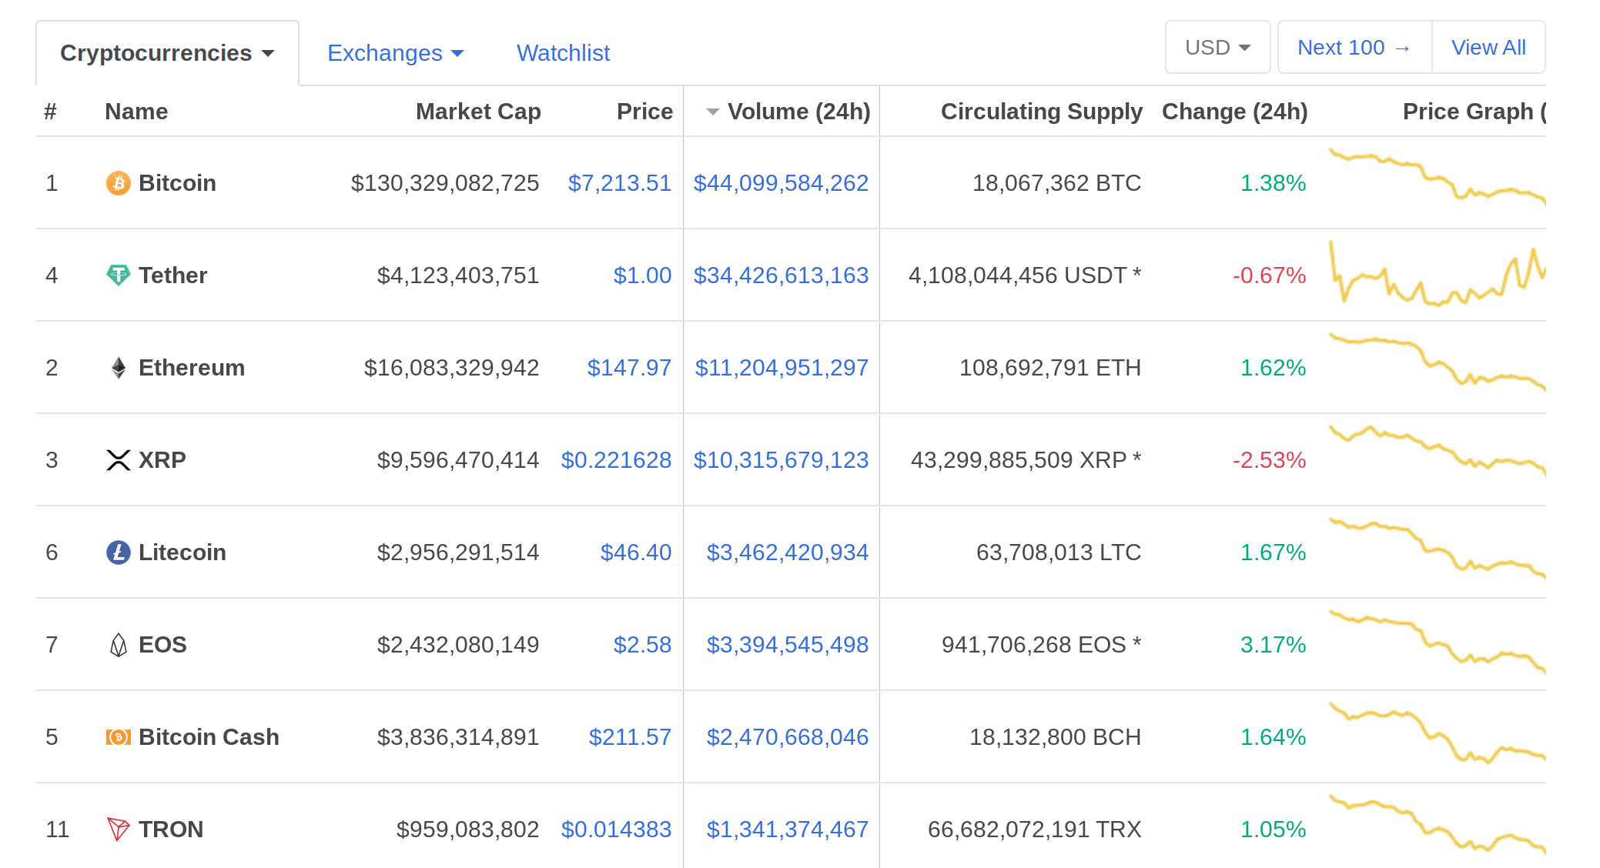This screenshot has width=1600, height=868.
Task: Open the Tether price graph
Action: tap(1438, 274)
